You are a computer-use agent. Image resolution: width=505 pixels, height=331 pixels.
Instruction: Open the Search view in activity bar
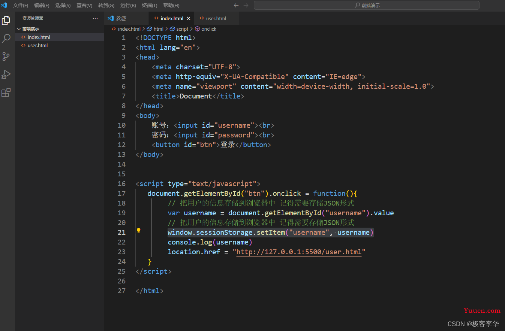pos(6,38)
